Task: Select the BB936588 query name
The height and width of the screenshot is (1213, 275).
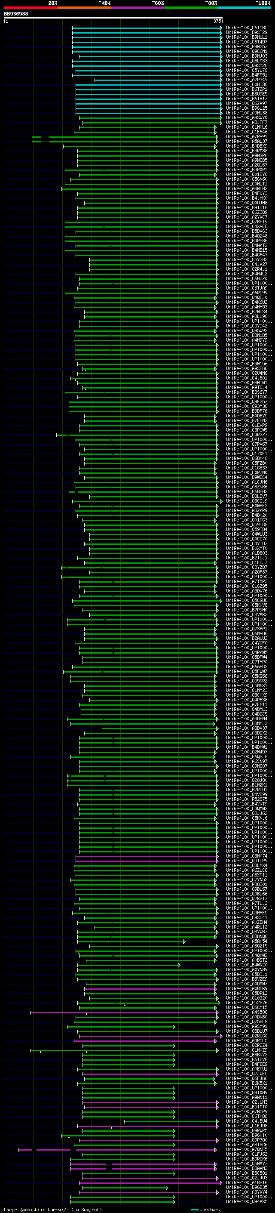Action: point(16,14)
